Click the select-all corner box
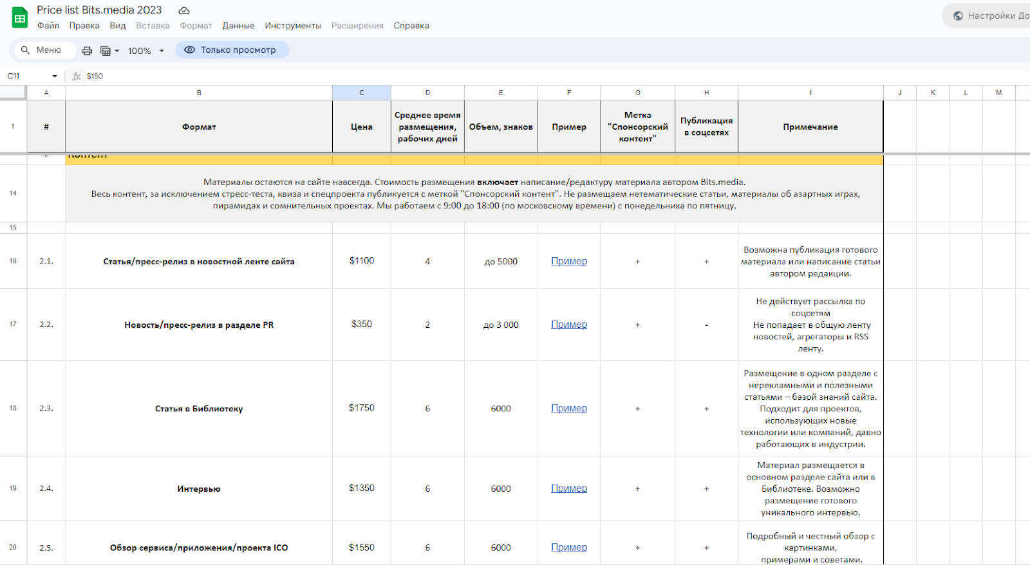Viewport: 1030px width, 565px height. click(x=13, y=93)
